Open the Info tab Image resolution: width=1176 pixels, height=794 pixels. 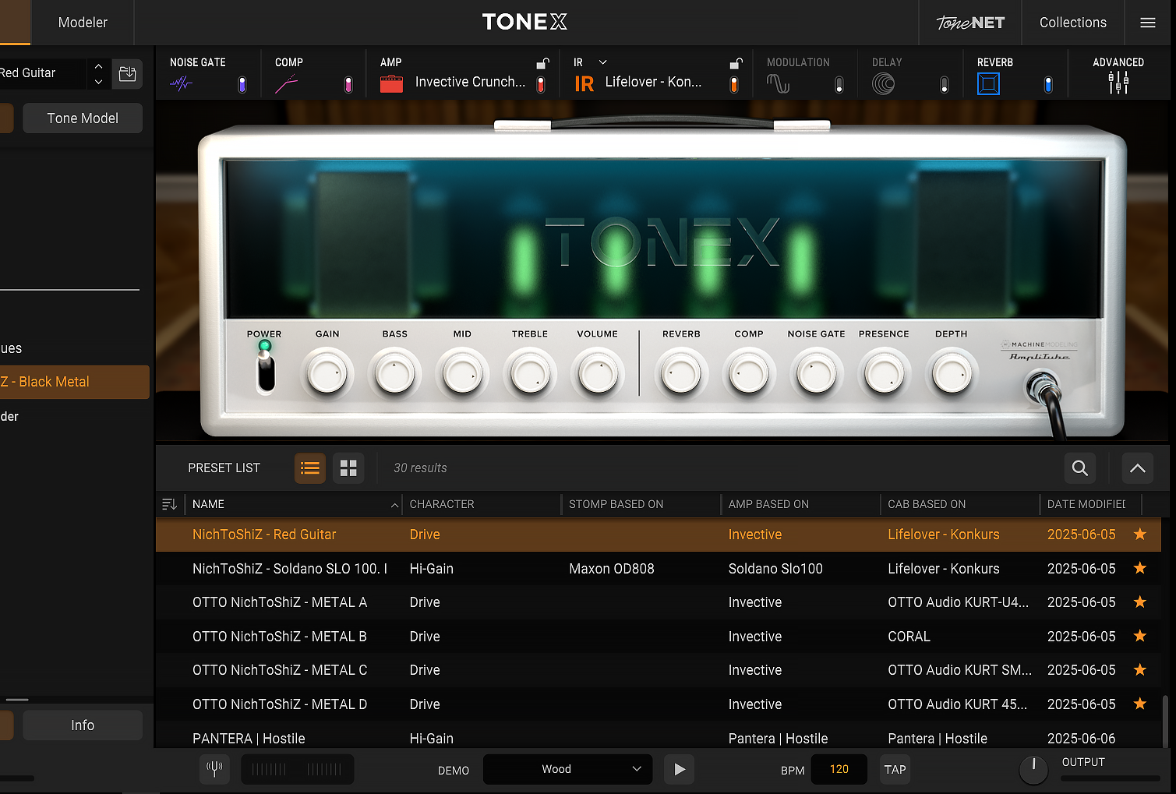83,725
